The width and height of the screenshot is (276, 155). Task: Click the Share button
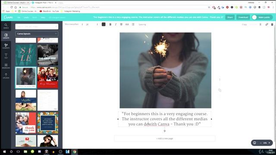pos(230,17)
